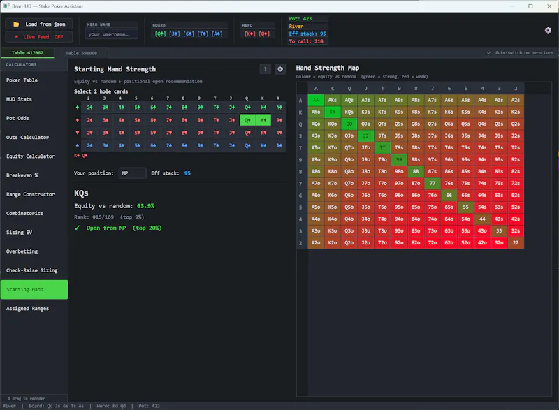Open the Outs Calculator
559x410 pixels.
click(34, 137)
